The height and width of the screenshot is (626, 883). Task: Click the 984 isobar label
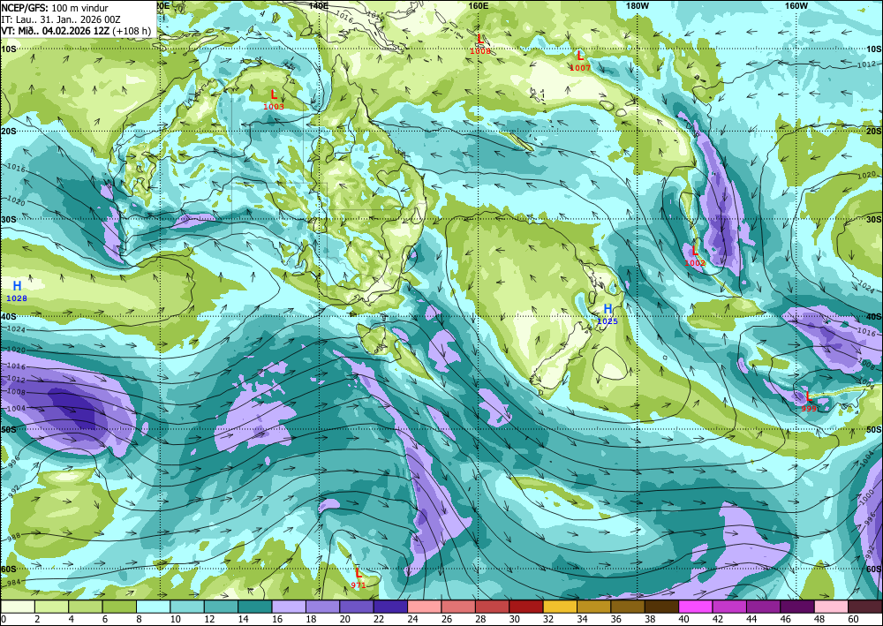pyautogui.click(x=15, y=584)
